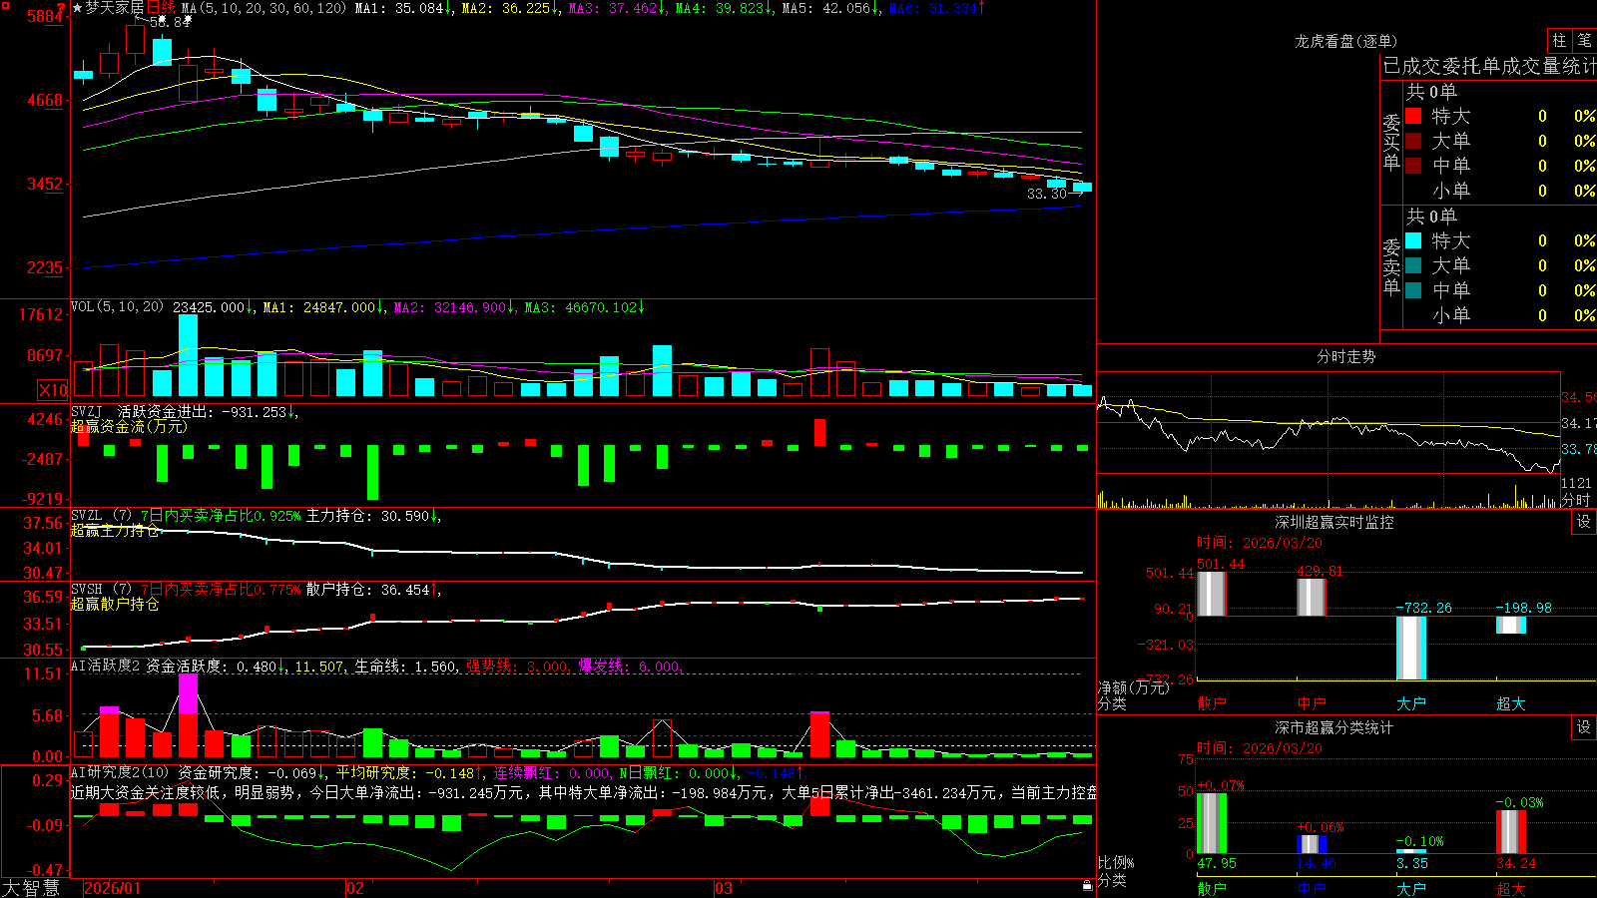This screenshot has width=1597, height=898.
Task: Click the star icon before 梦天家居
Action: [x=78, y=8]
